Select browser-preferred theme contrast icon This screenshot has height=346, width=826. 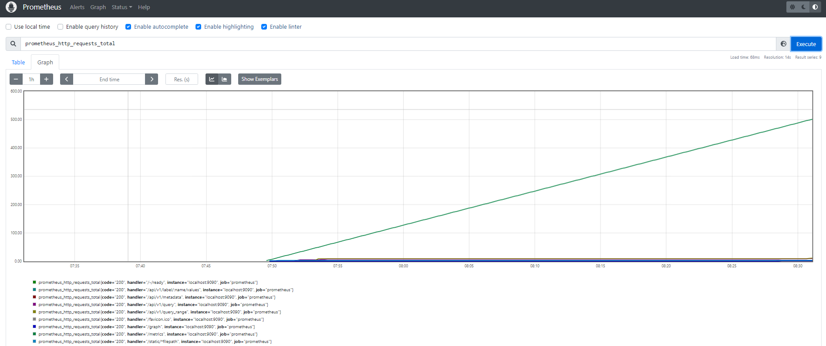[x=815, y=7]
